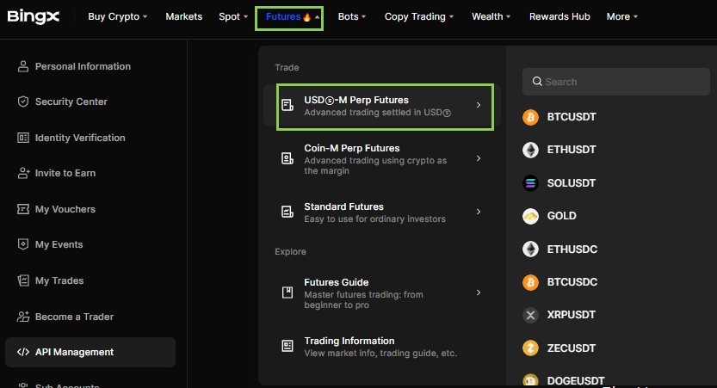Open the Rewards Hub link
The width and height of the screenshot is (717, 388).
coord(559,16)
